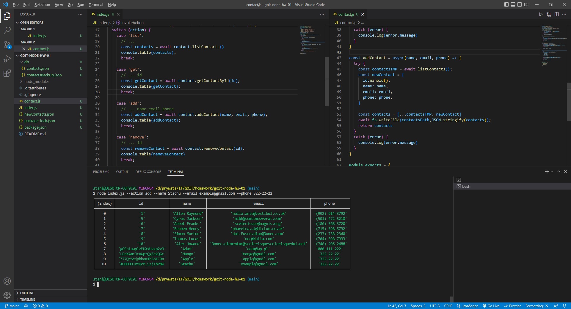Toggle the Secondary Side Bar visibility
This screenshot has height=309, width=571.
(520, 4)
